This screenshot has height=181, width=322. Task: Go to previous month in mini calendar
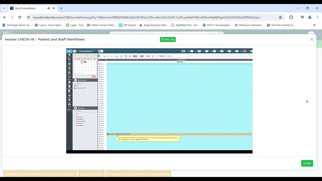pos(75,55)
